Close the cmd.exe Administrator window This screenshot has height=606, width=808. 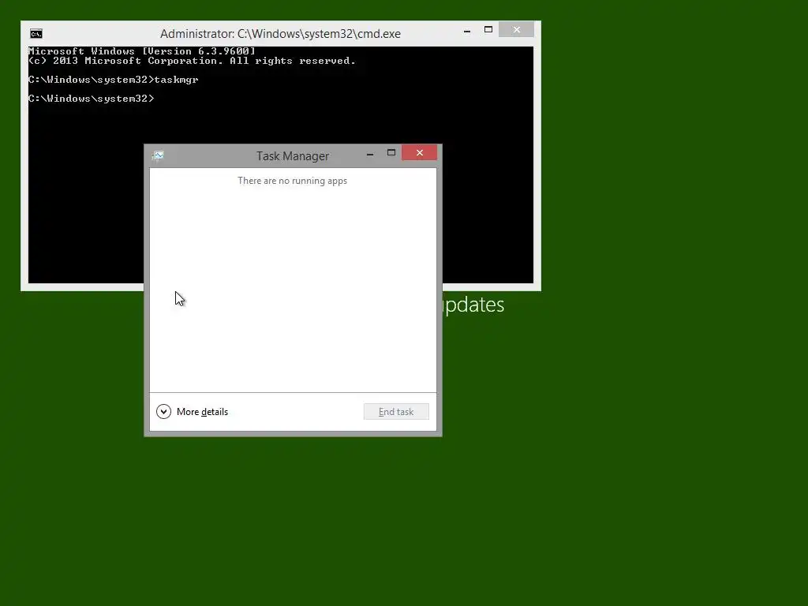(516, 30)
